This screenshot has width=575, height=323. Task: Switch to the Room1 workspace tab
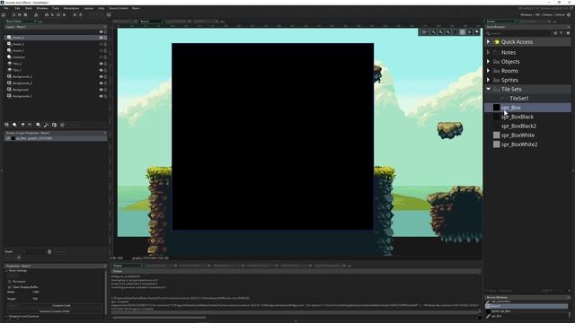(x=151, y=22)
